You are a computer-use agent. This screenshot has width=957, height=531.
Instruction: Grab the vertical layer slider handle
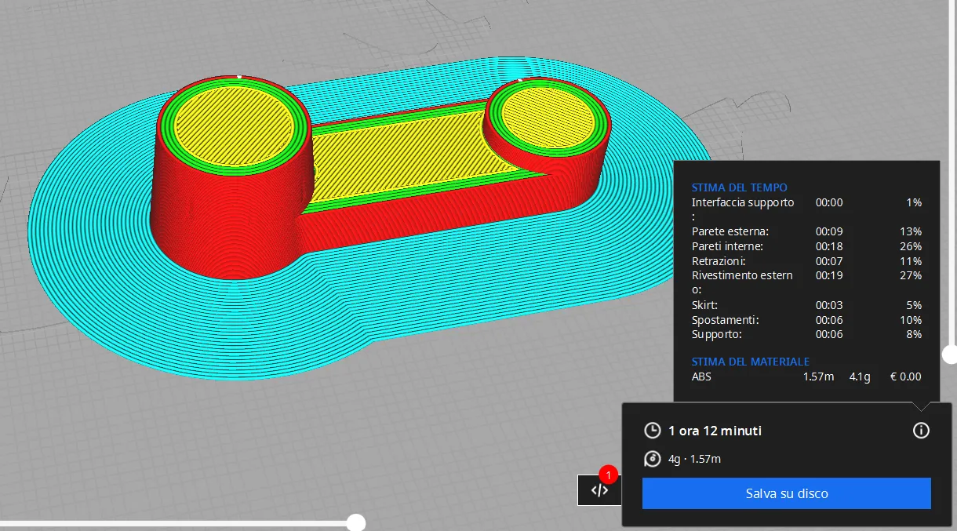(950, 355)
